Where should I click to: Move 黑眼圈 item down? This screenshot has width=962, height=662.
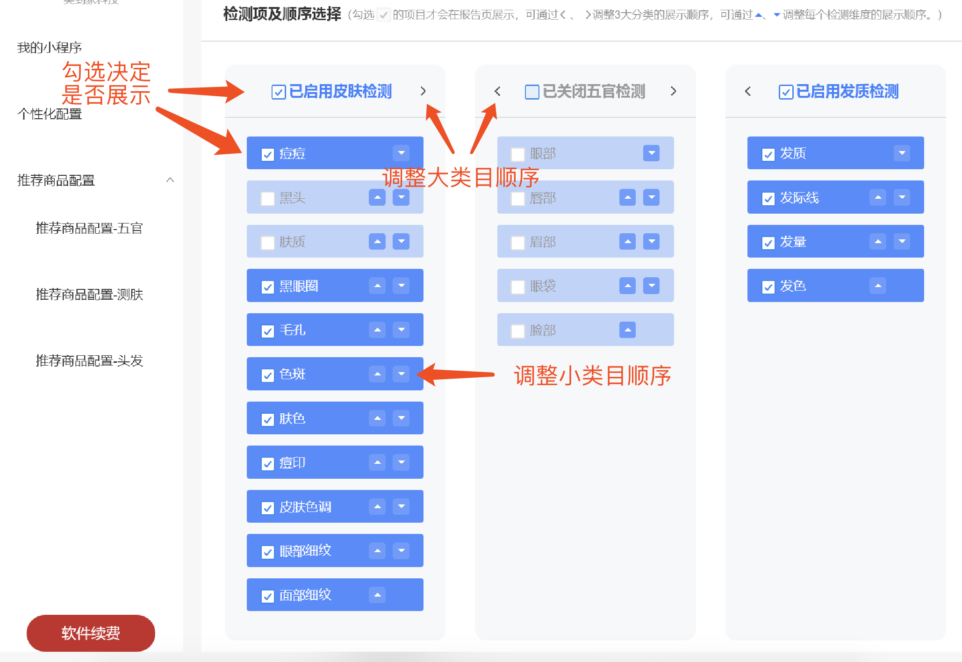tap(401, 286)
